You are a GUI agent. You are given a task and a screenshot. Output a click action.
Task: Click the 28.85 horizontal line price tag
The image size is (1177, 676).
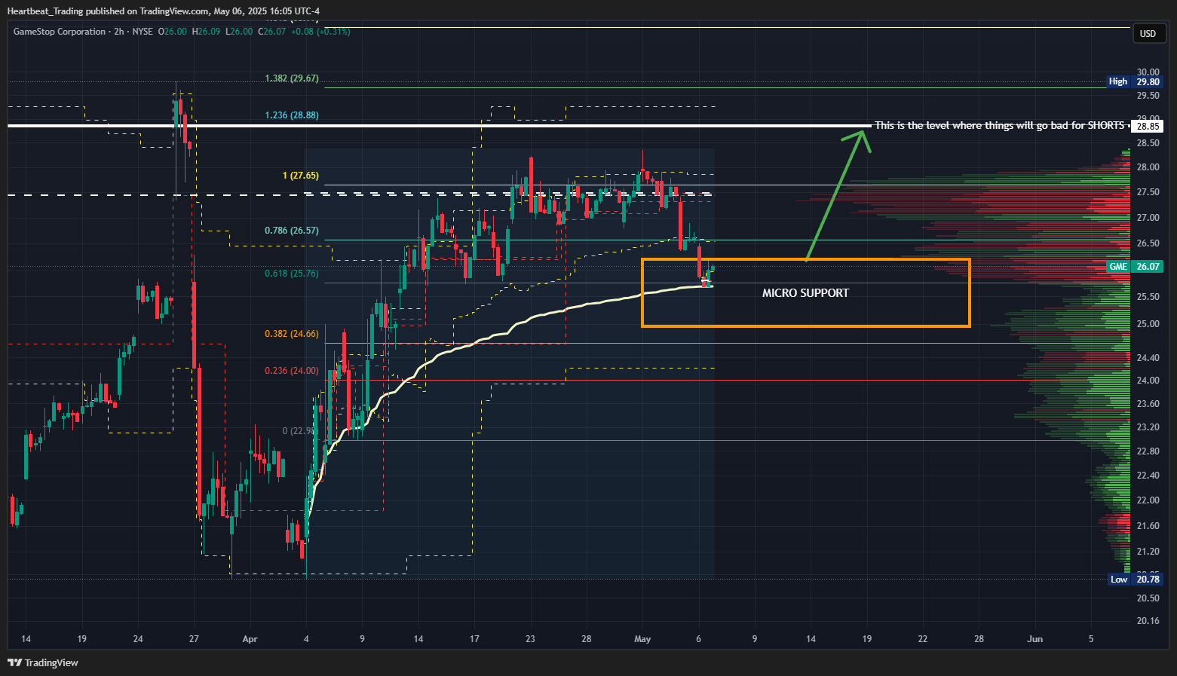click(x=1148, y=126)
